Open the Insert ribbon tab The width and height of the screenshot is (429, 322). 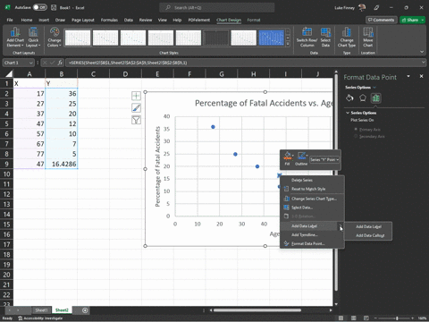44,20
